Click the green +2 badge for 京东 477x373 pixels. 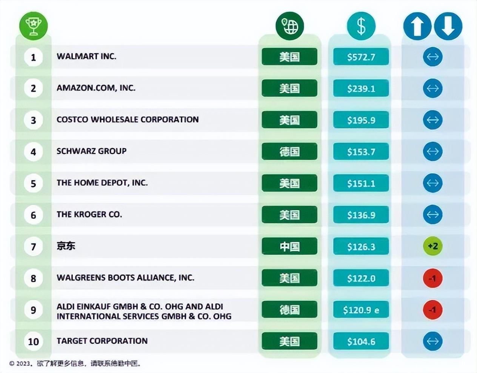(x=432, y=246)
